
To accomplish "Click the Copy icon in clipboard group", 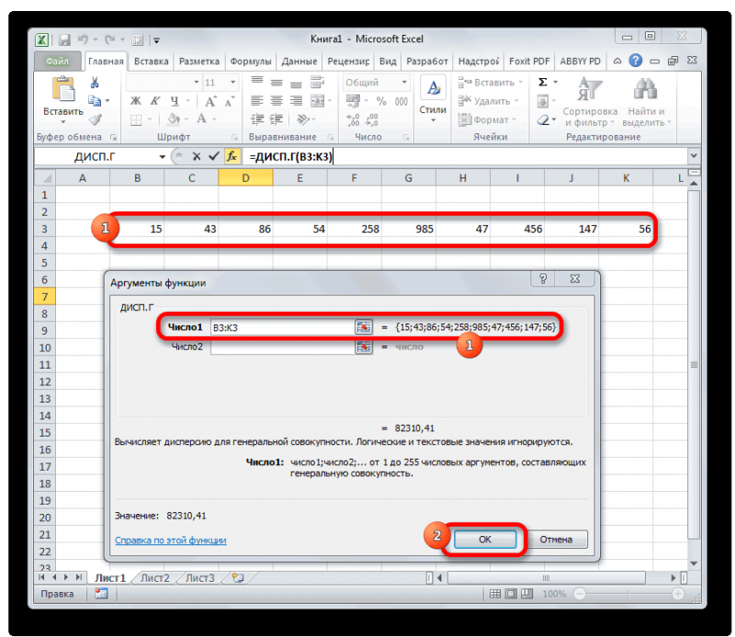I will click(95, 101).
